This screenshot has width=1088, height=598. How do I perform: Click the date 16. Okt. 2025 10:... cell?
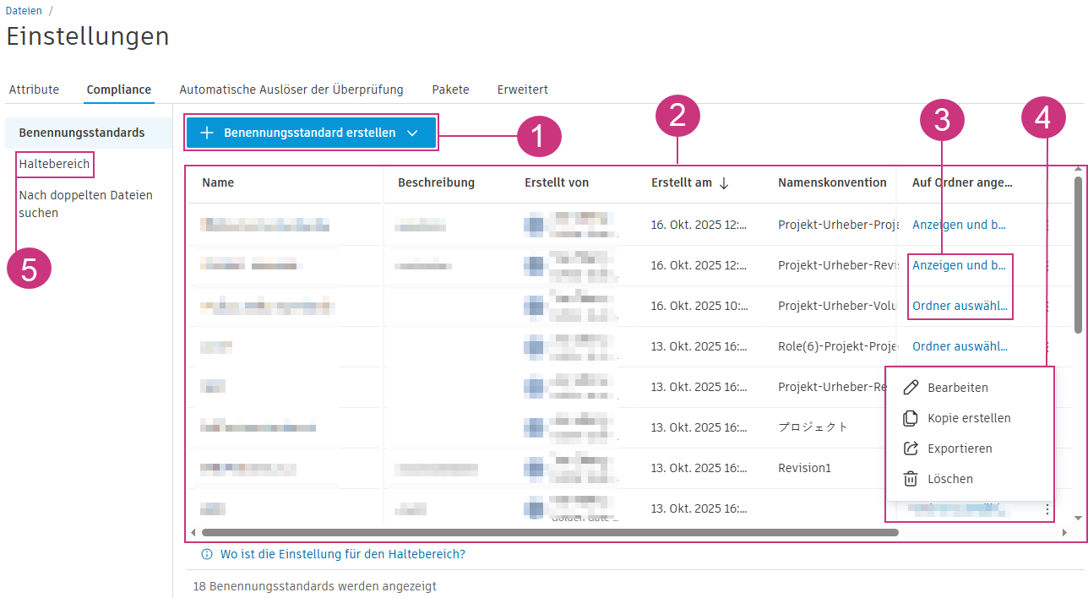[699, 306]
